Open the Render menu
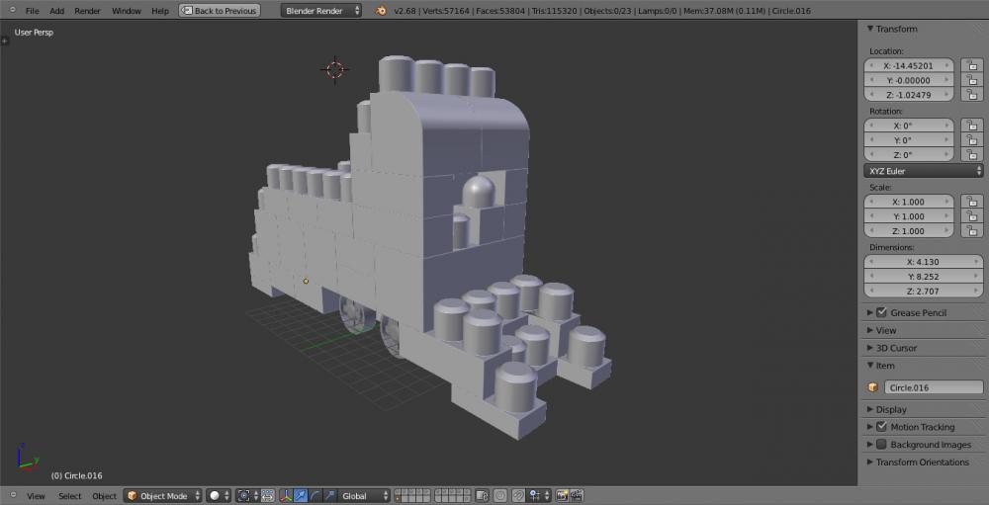The height and width of the screenshot is (505, 989). 87,11
